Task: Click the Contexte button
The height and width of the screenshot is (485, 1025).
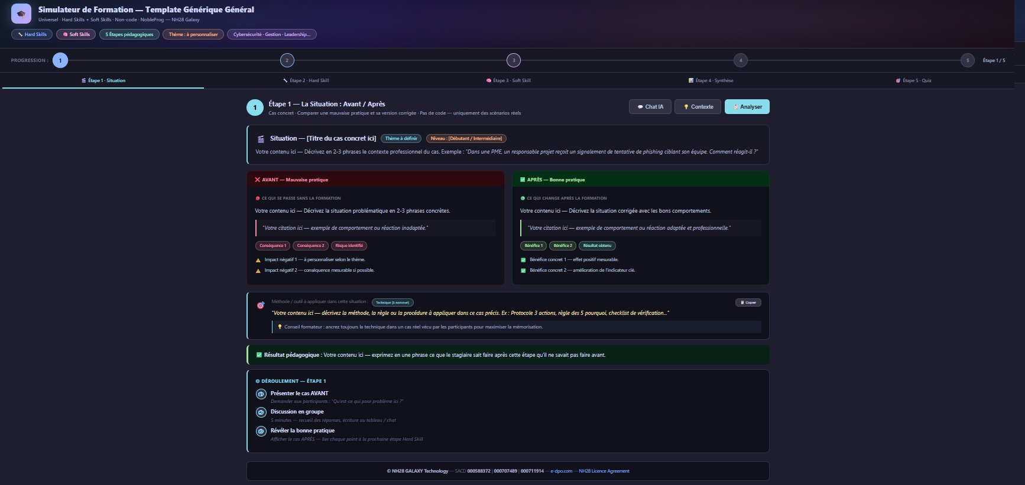Action: pyautogui.click(x=698, y=107)
